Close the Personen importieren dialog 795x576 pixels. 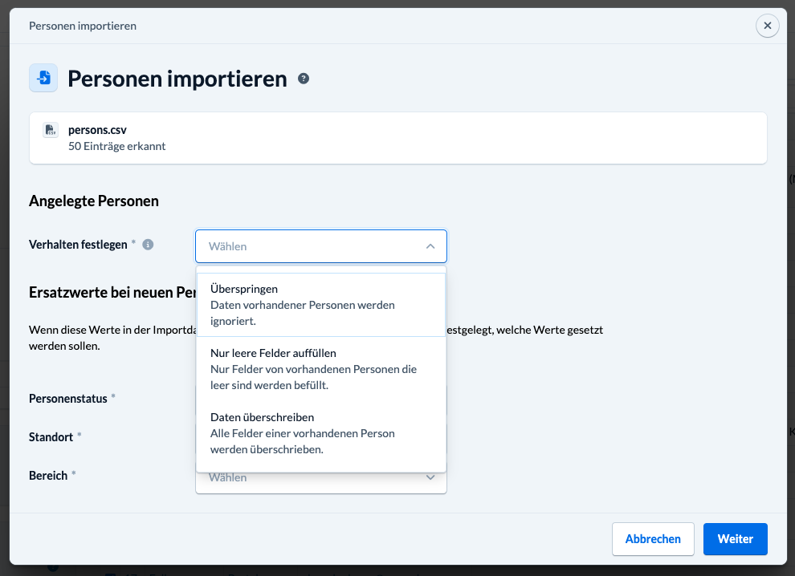[x=767, y=26]
